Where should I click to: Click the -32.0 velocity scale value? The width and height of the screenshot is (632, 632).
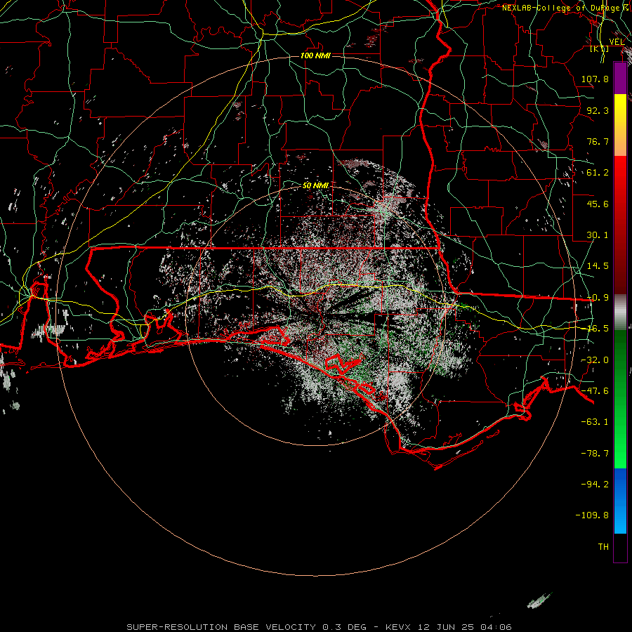pos(595,360)
